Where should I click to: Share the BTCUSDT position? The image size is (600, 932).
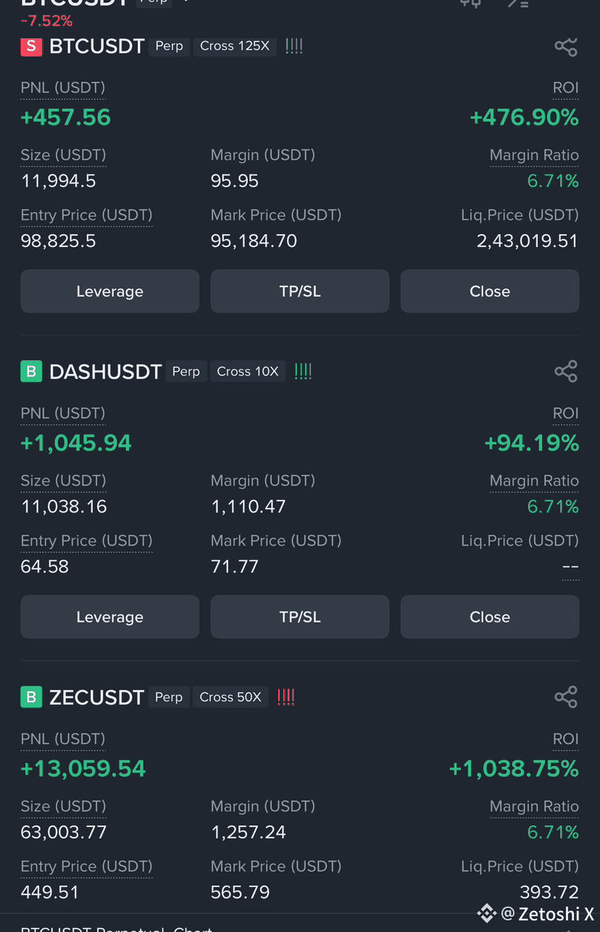click(x=565, y=47)
